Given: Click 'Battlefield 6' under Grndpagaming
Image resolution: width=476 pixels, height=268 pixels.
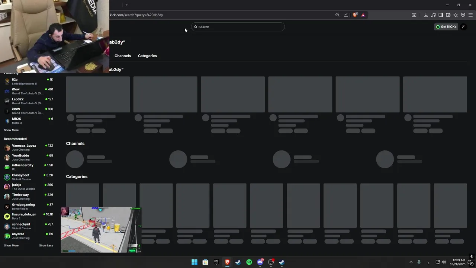Looking at the screenshot, I should (20, 209).
